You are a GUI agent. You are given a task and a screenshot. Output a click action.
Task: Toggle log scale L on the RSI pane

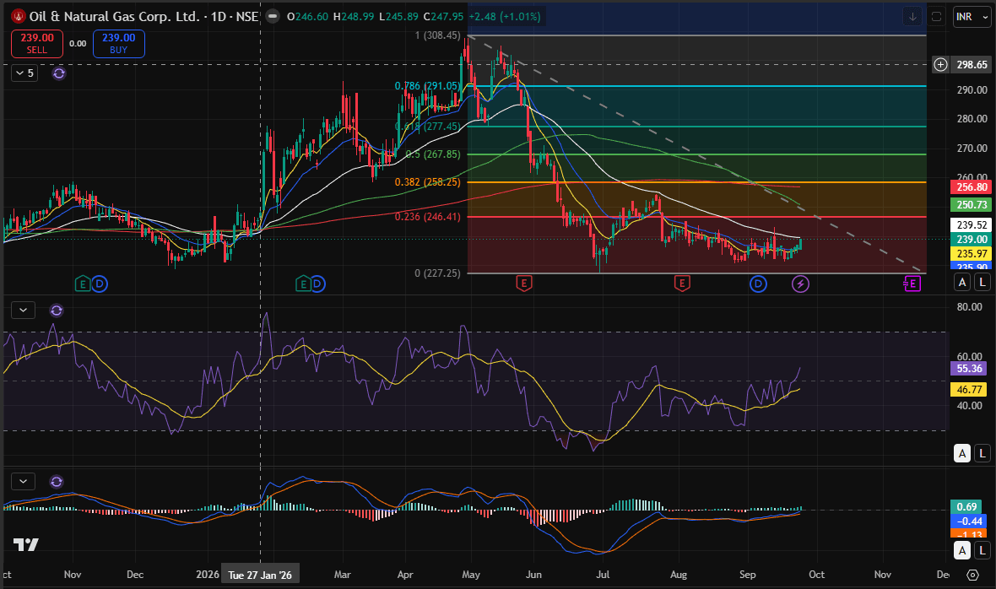click(982, 453)
